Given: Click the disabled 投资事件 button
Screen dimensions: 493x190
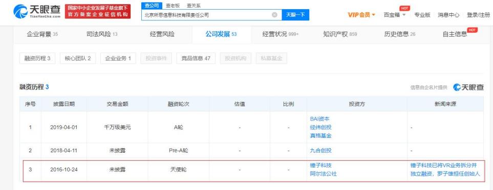Looking at the screenshot, I should coord(156,58).
